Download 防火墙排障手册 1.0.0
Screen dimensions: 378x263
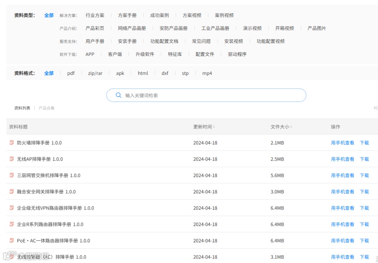click(364, 143)
